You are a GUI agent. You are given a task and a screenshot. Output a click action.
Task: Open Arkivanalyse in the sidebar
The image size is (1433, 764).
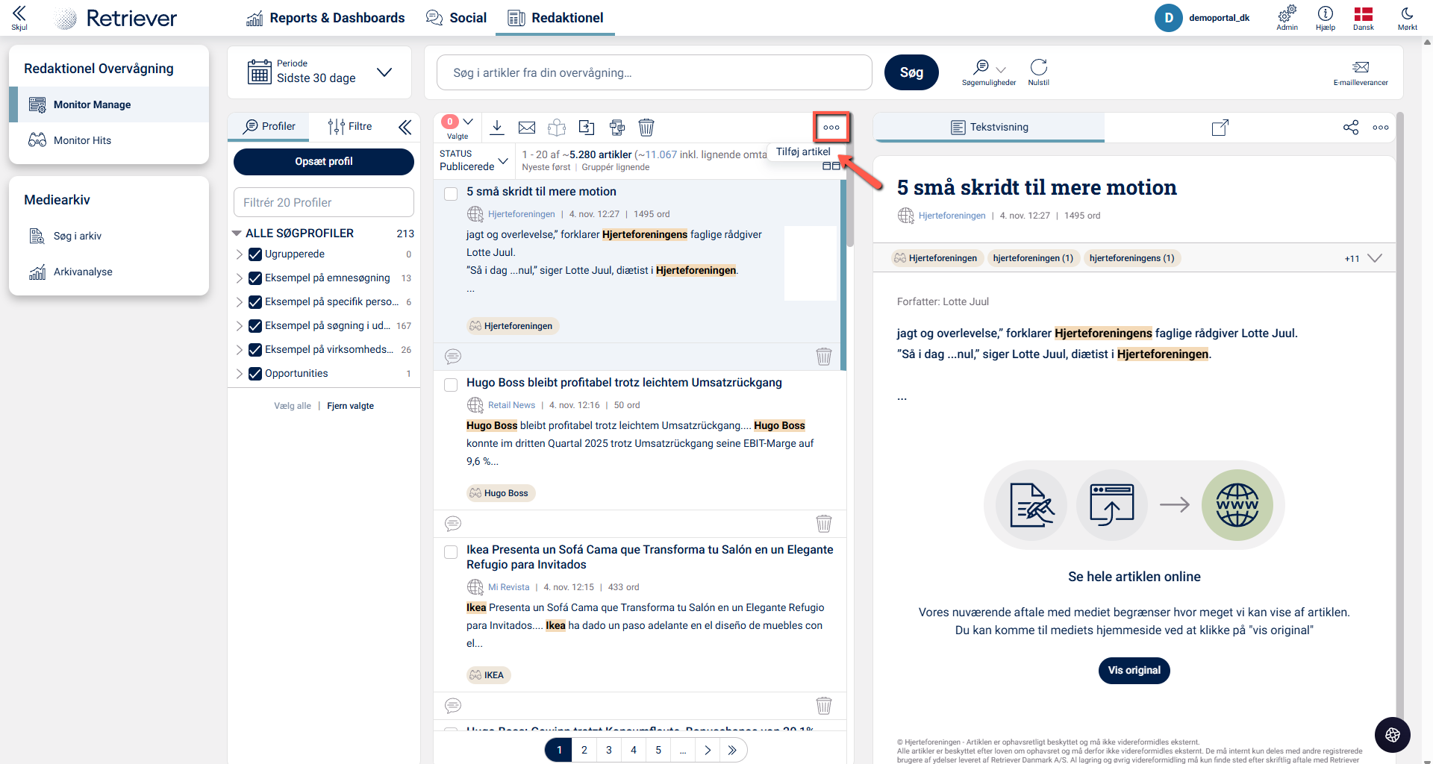[x=109, y=272]
